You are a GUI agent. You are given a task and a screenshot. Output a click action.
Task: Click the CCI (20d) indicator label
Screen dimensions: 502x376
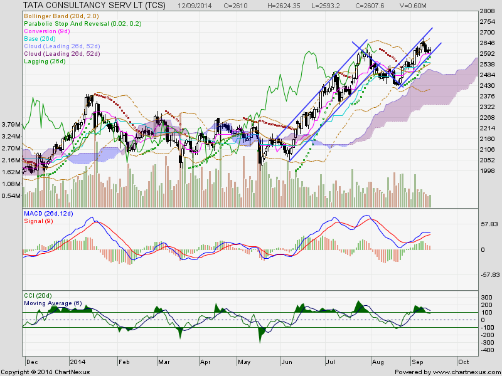click(x=38, y=296)
